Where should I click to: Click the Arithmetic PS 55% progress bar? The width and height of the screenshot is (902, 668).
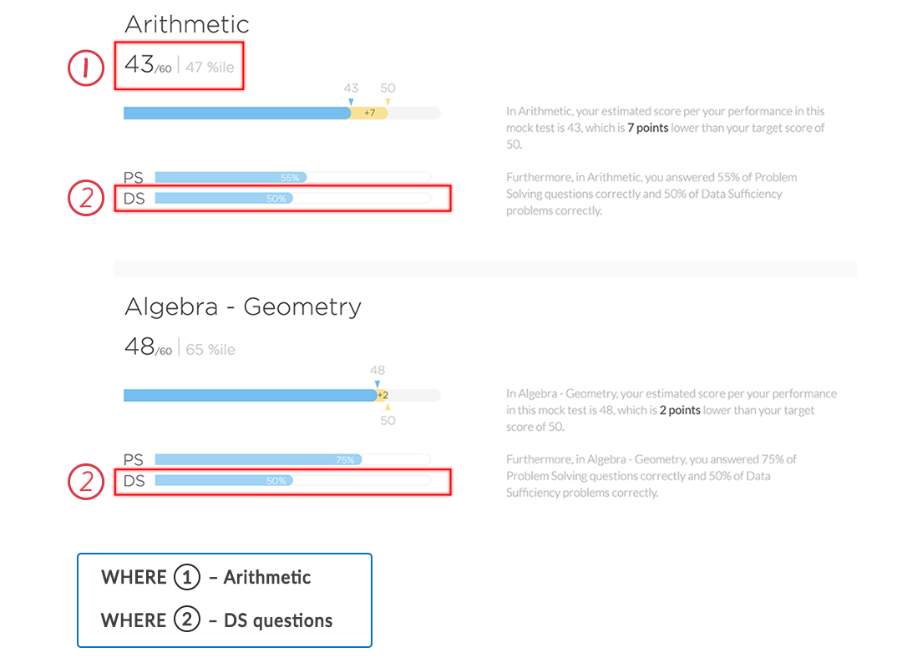click(x=293, y=177)
